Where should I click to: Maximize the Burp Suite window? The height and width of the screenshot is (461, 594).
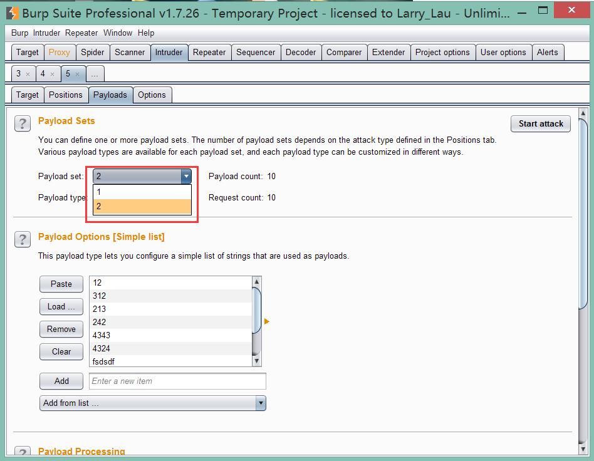543,11
